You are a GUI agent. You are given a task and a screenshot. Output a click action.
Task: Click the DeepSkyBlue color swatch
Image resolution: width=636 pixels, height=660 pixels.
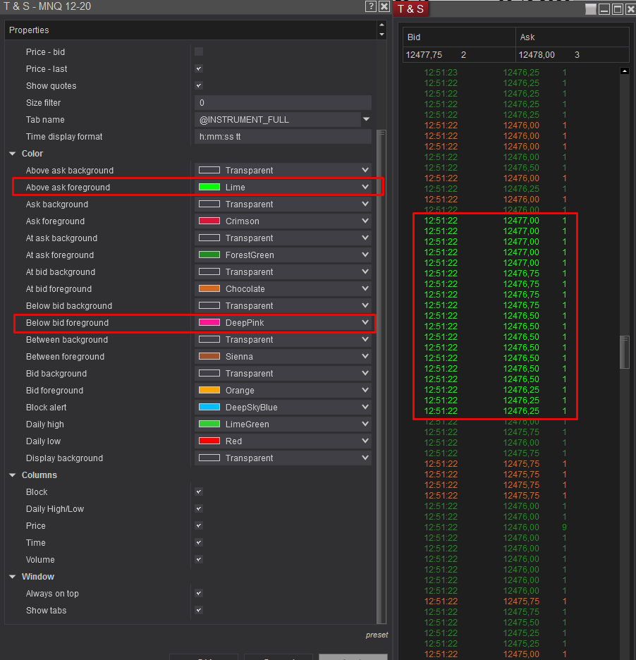(209, 408)
